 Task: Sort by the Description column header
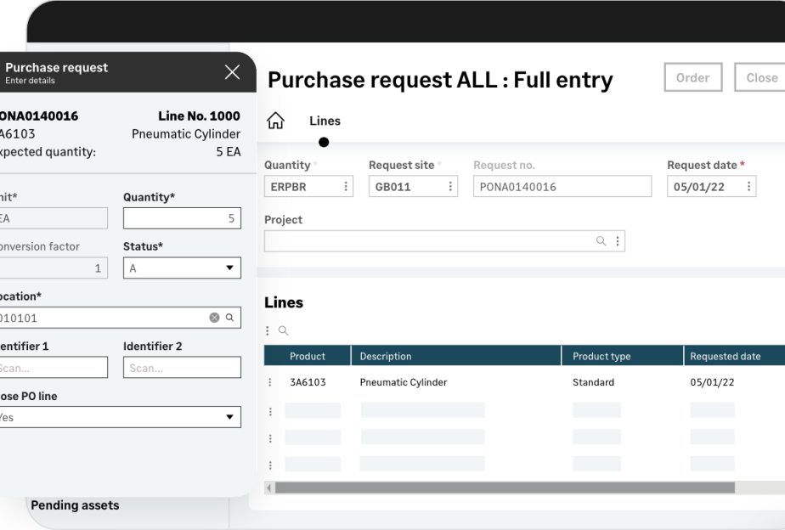click(456, 356)
